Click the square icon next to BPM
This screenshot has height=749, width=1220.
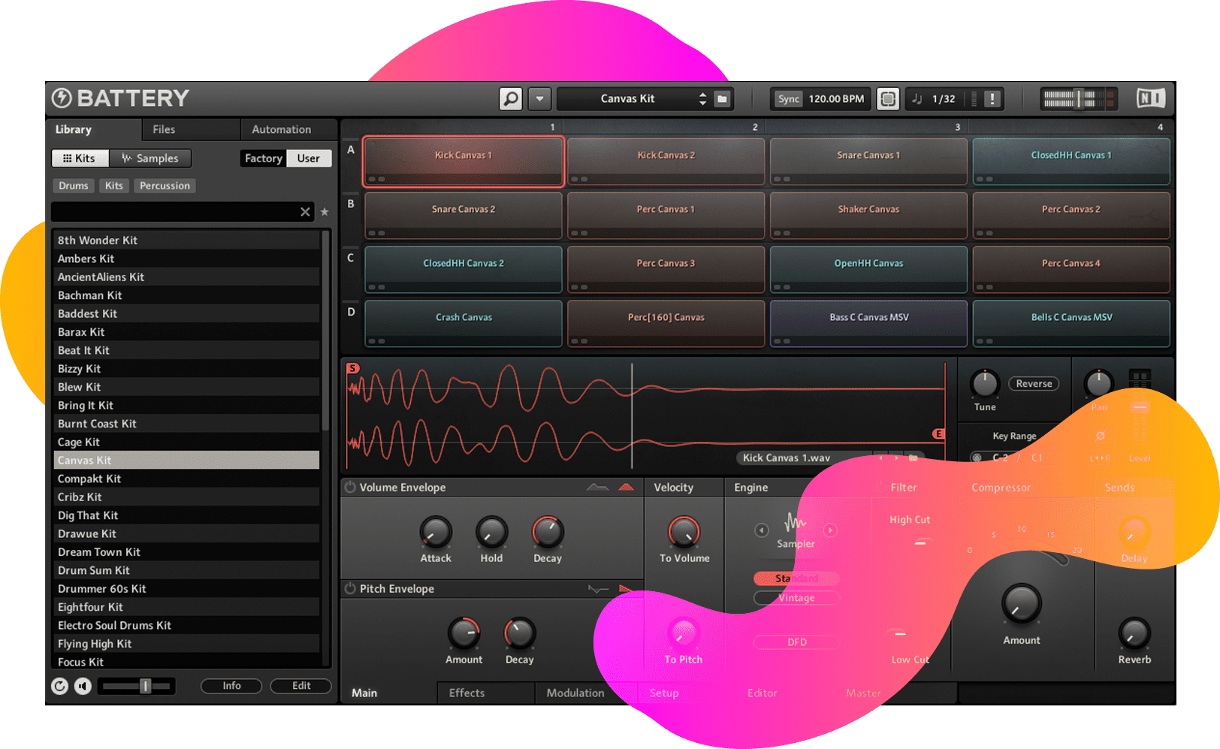coord(888,98)
